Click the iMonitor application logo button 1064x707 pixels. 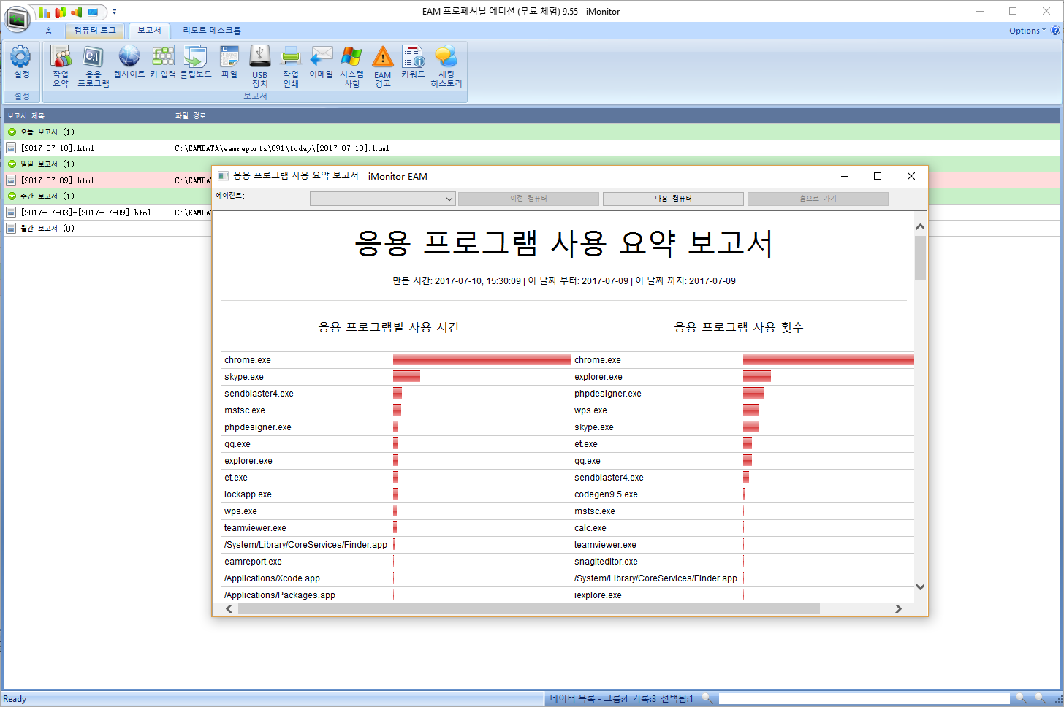17,18
